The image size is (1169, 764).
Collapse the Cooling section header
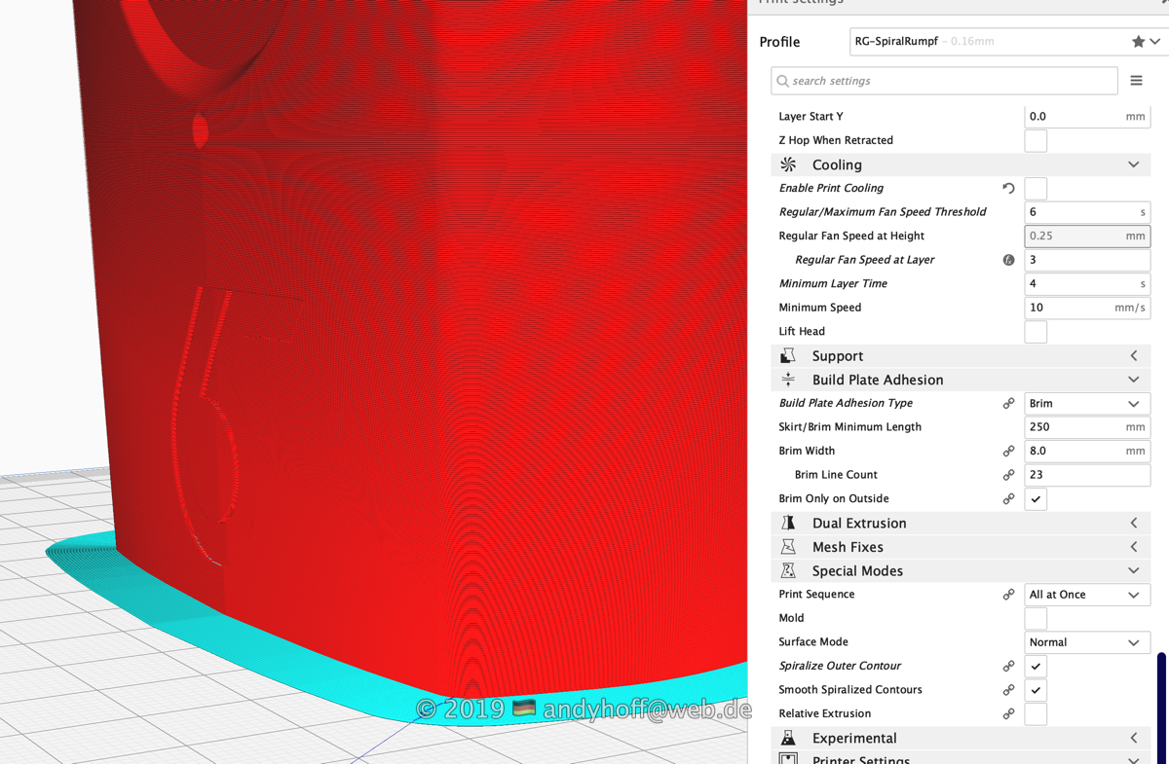[960, 165]
